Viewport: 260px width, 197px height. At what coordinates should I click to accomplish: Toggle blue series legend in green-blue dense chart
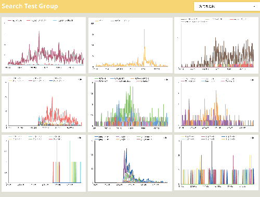pos(118,78)
